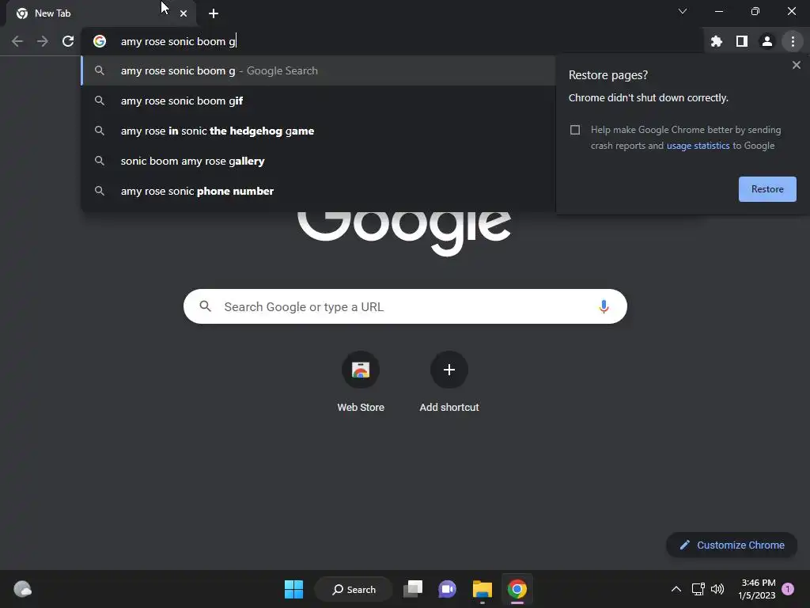This screenshot has height=608, width=810.
Task: Open the taskbar Search box
Action: [354, 589]
